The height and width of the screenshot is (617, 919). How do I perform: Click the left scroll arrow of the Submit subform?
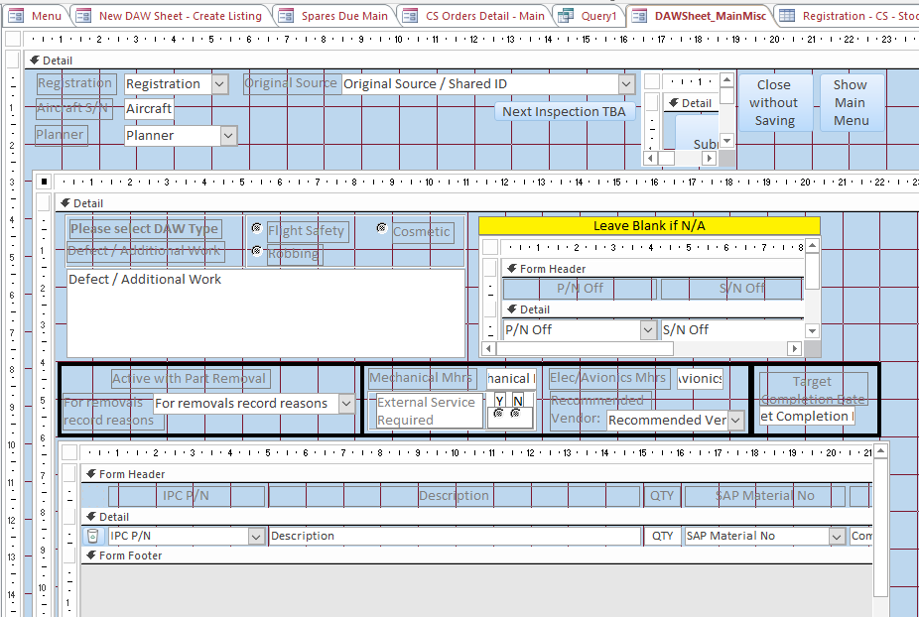(x=651, y=158)
